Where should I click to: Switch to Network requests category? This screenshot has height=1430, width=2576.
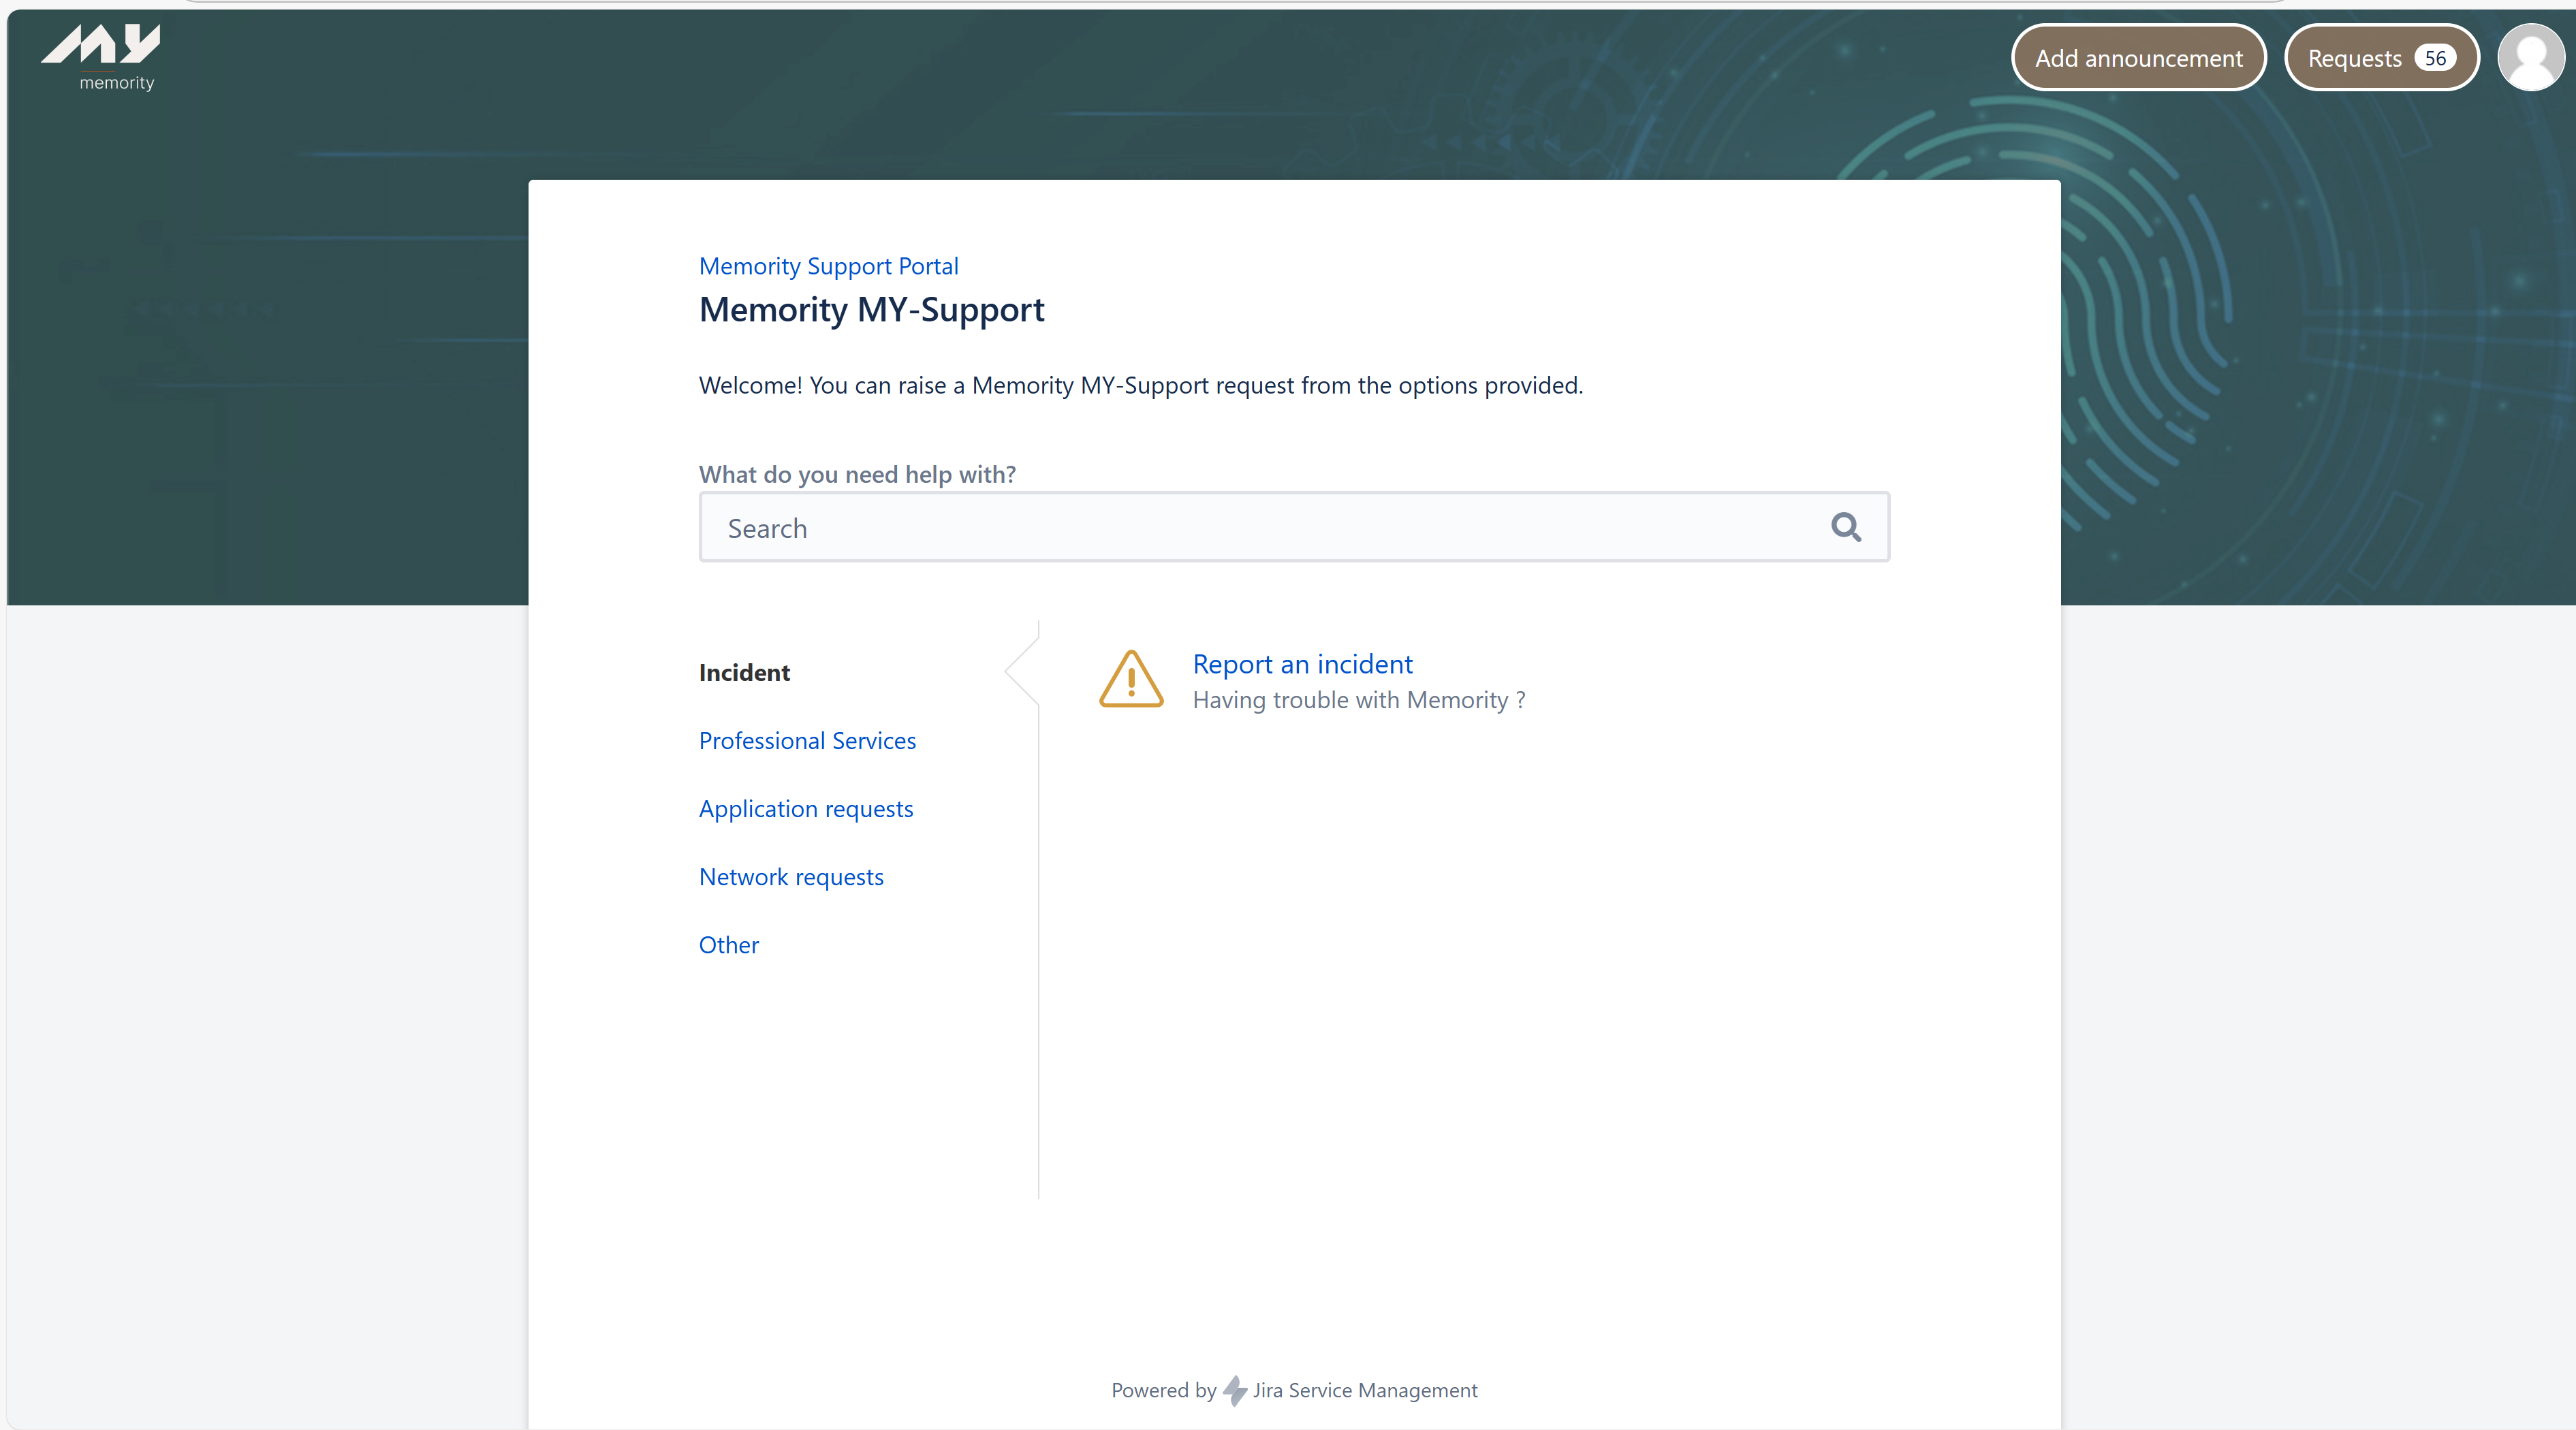791,877
